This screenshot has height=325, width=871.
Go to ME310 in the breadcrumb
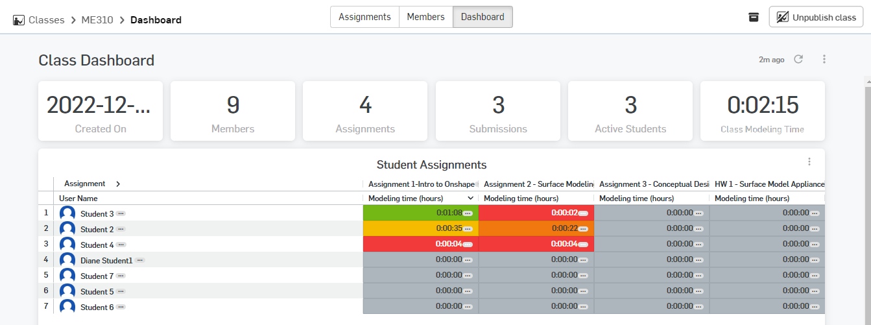pos(97,20)
